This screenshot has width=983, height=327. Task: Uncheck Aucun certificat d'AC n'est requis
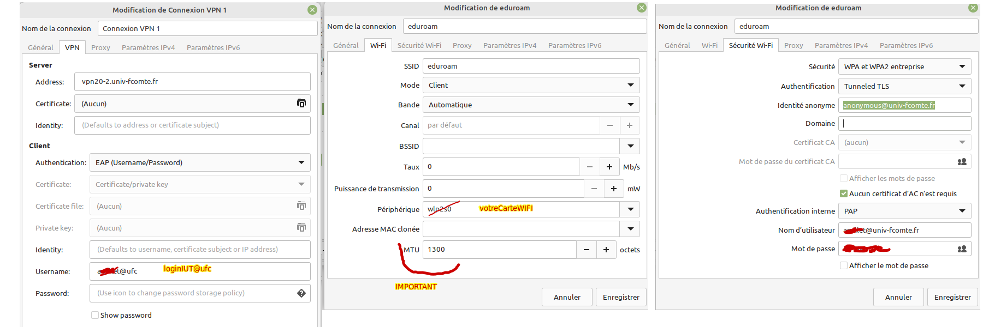(x=844, y=193)
